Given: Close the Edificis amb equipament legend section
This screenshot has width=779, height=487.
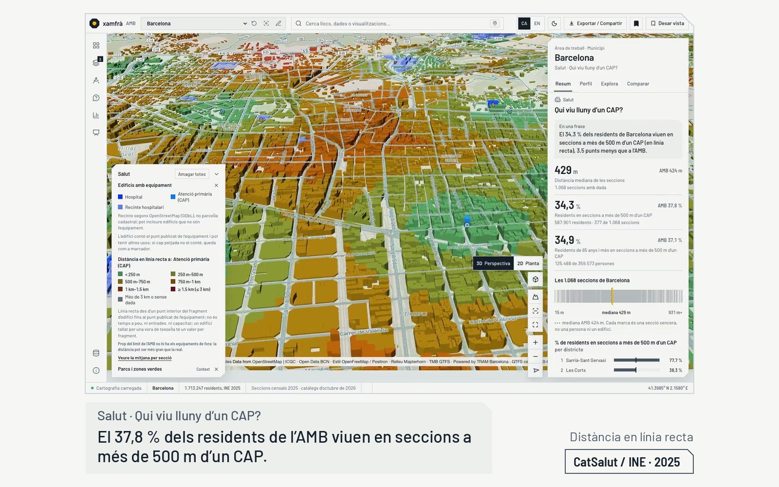Looking at the screenshot, I should (216, 186).
